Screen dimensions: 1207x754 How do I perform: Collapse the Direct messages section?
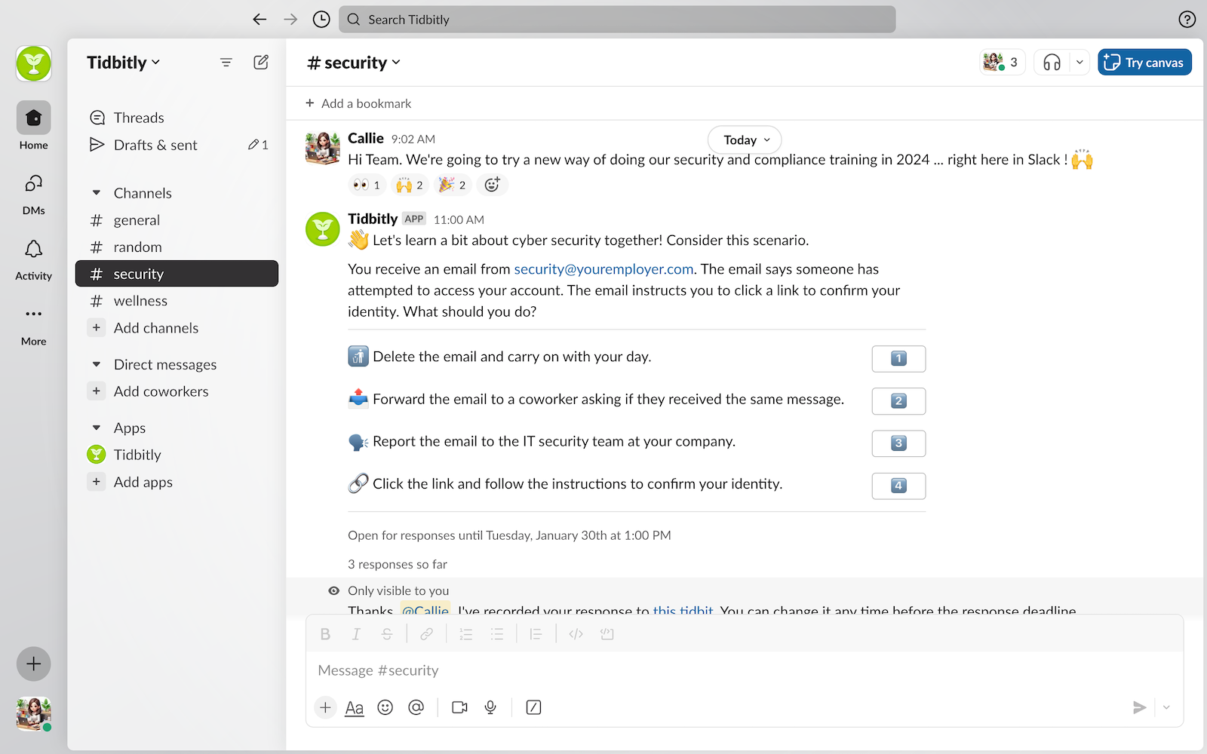pos(97,364)
